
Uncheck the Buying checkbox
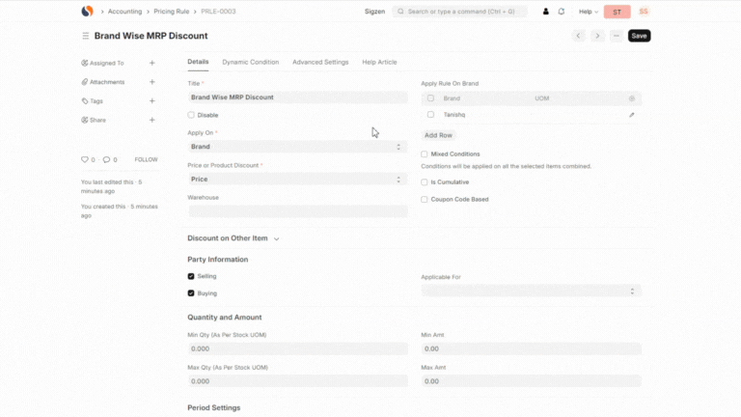[x=191, y=292]
